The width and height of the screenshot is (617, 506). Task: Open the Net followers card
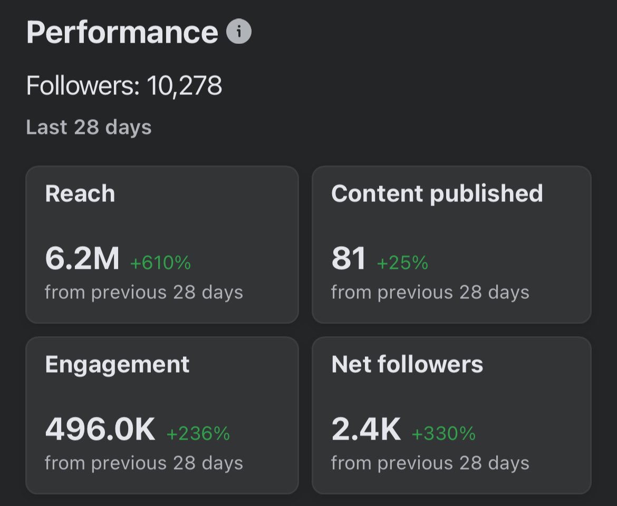pyautogui.click(x=451, y=415)
